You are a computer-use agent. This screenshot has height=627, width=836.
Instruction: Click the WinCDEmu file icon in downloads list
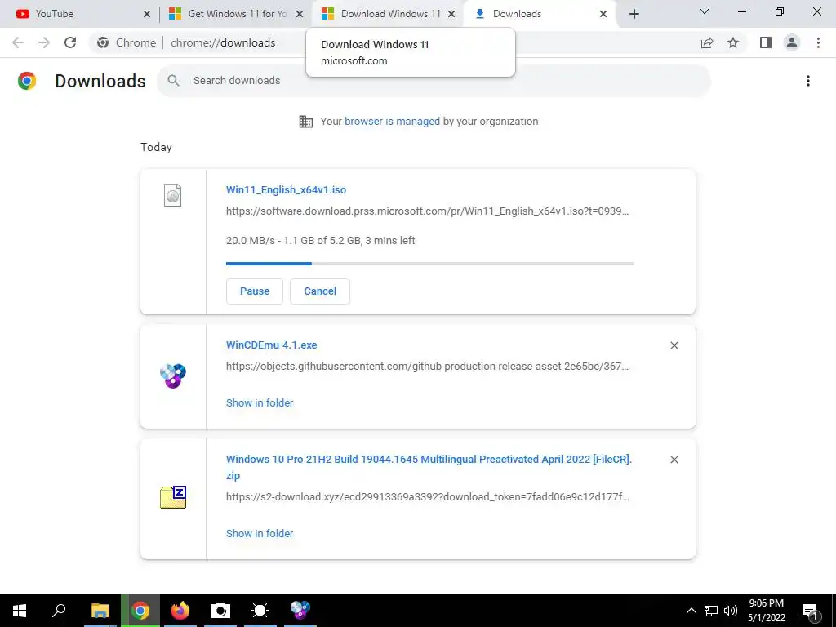[173, 376]
